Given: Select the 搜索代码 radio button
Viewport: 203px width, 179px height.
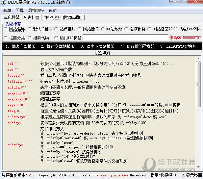Looking at the screenshot, I should pos(38,38).
